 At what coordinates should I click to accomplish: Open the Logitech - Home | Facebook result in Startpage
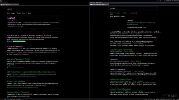coord(120,89)
